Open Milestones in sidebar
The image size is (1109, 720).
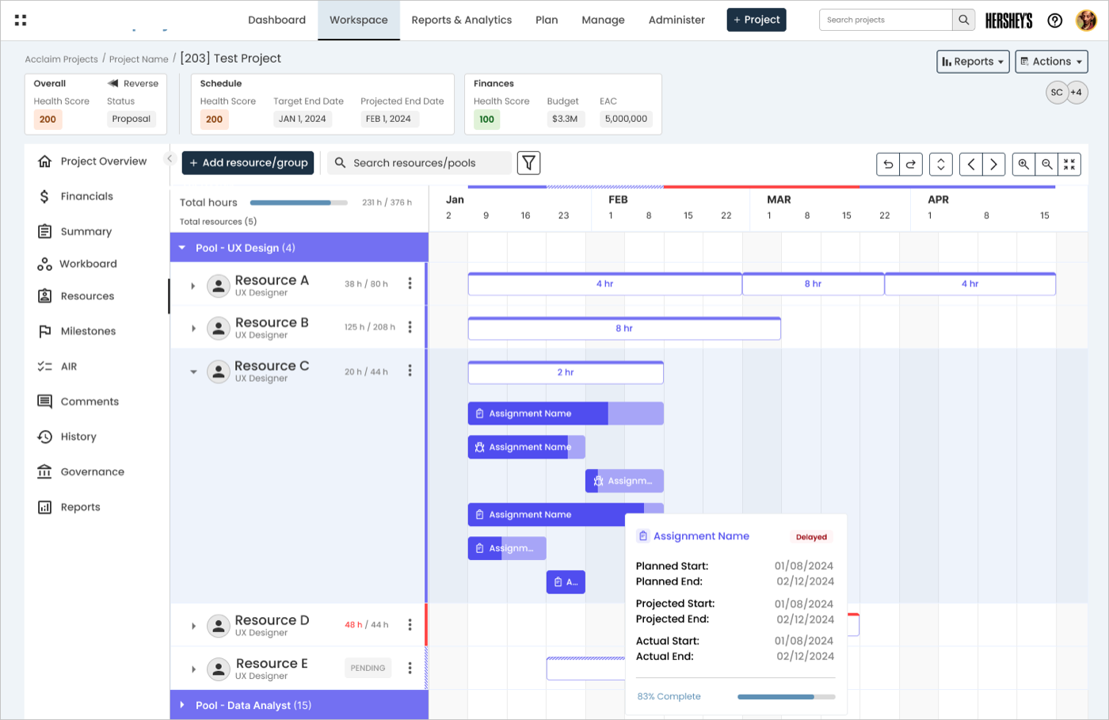coord(77,331)
